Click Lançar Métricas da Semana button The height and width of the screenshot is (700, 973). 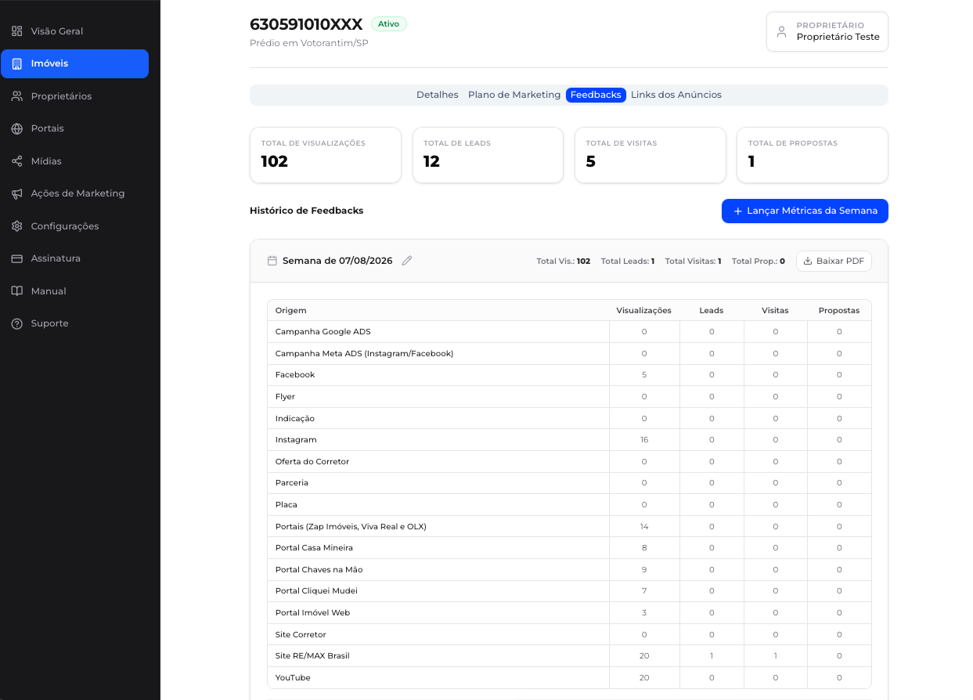pyautogui.click(x=805, y=211)
